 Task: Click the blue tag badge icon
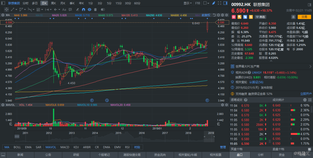(x=245, y=17)
